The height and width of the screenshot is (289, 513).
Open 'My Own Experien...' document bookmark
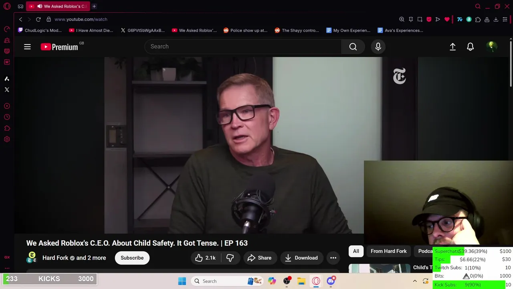tap(348, 31)
